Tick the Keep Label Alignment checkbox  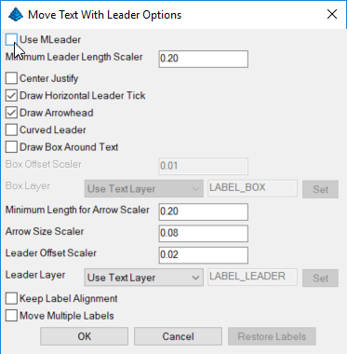[11, 298]
